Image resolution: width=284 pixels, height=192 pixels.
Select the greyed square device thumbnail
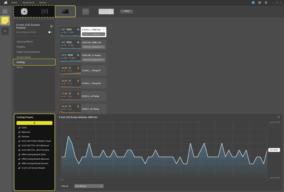tap(86, 12)
